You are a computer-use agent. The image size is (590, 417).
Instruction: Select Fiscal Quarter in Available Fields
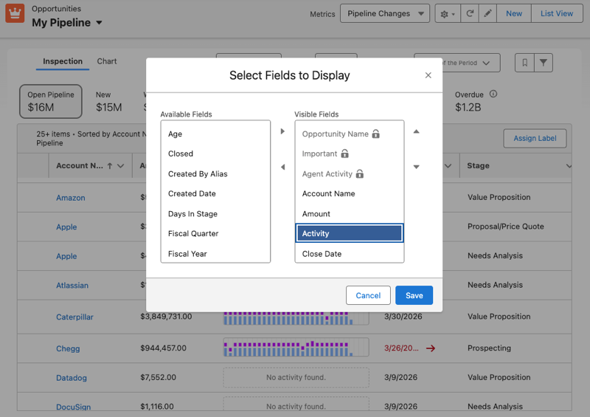click(215, 233)
